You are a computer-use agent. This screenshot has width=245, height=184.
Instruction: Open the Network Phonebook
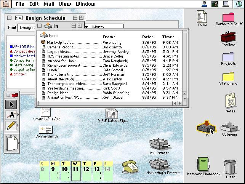[x=203, y=165]
